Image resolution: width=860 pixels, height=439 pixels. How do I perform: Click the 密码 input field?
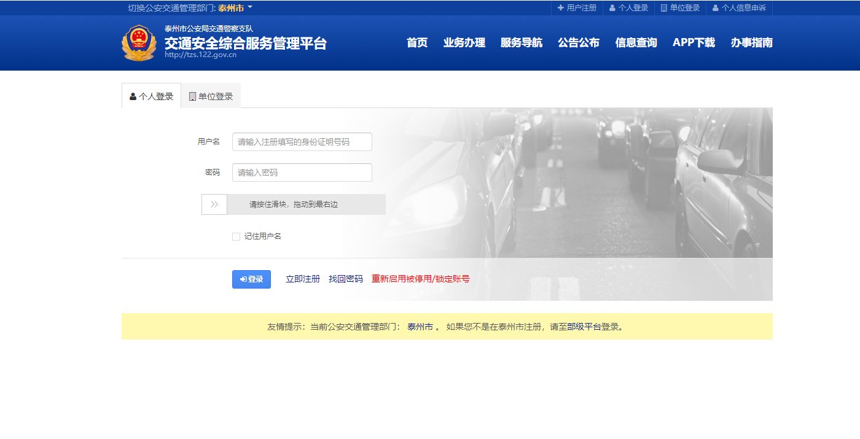point(302,173)
